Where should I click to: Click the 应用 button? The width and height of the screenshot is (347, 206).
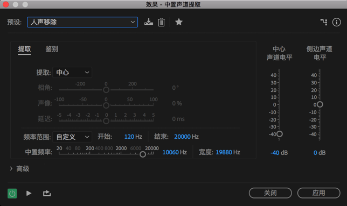(x=318, y=193)
